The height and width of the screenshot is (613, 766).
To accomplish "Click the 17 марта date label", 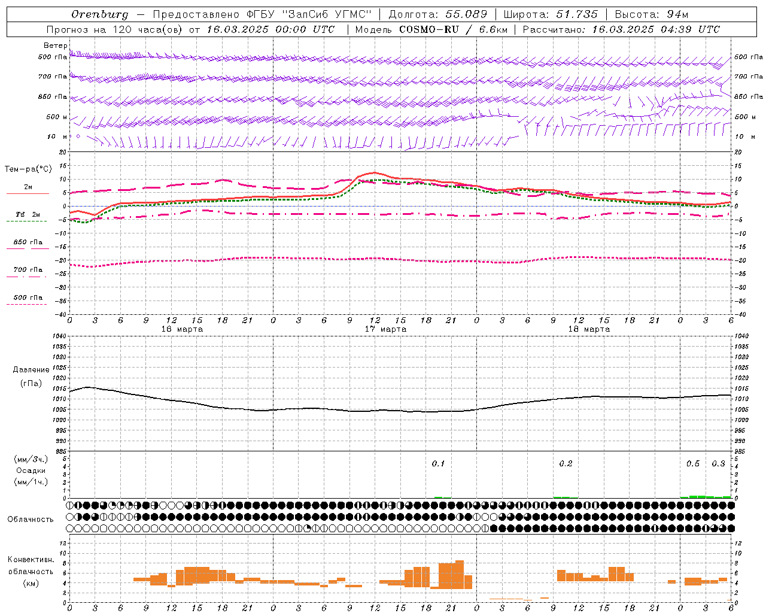I will [385, 329].
